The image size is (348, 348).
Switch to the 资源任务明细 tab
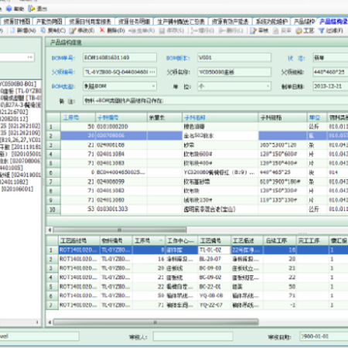coord(134,22)
